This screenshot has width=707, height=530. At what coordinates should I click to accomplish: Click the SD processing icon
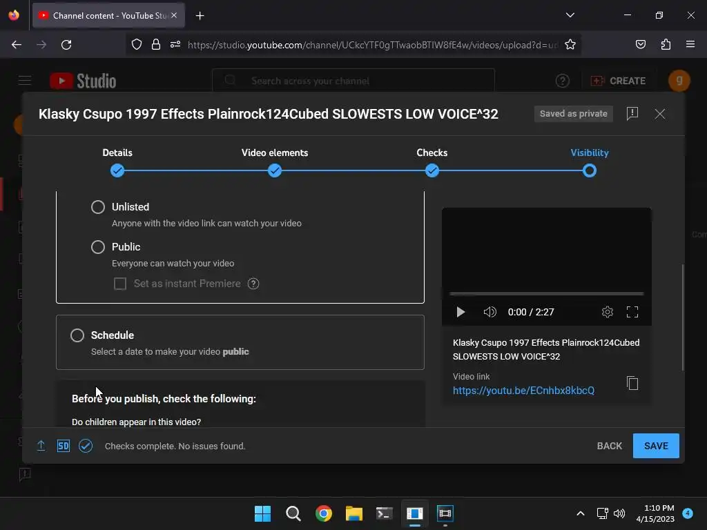click(x=63, y=446)
